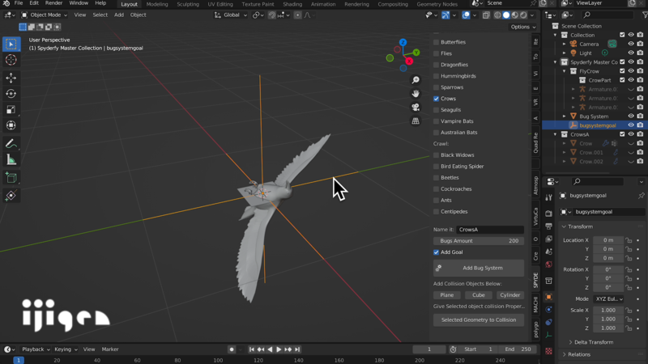
Task: Select the Measure tool
Action: pyautogui.click(x=11, y=159)
